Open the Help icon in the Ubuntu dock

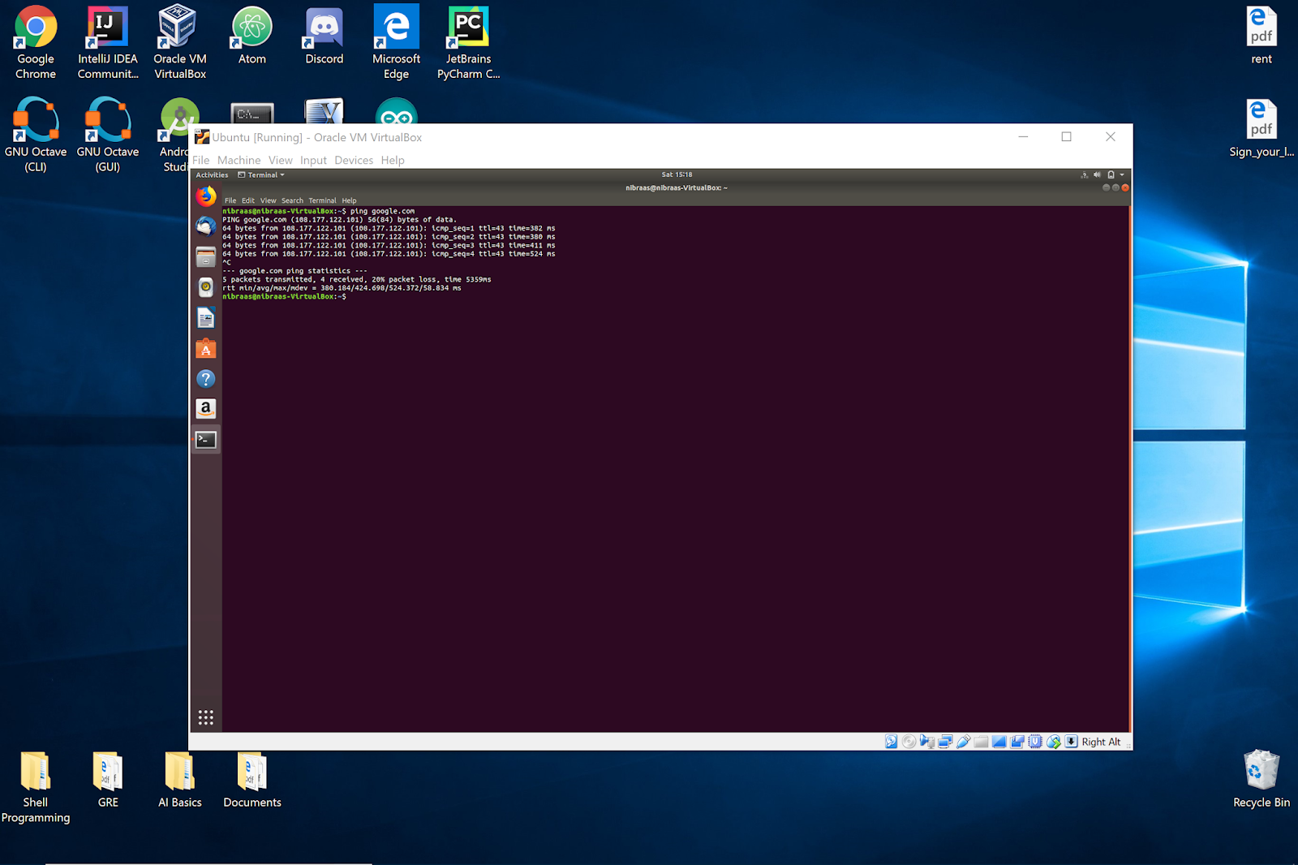point(205,378)
